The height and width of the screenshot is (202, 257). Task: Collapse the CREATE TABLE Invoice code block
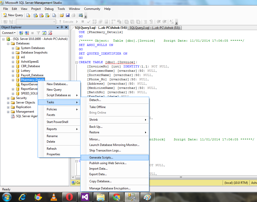76,62
